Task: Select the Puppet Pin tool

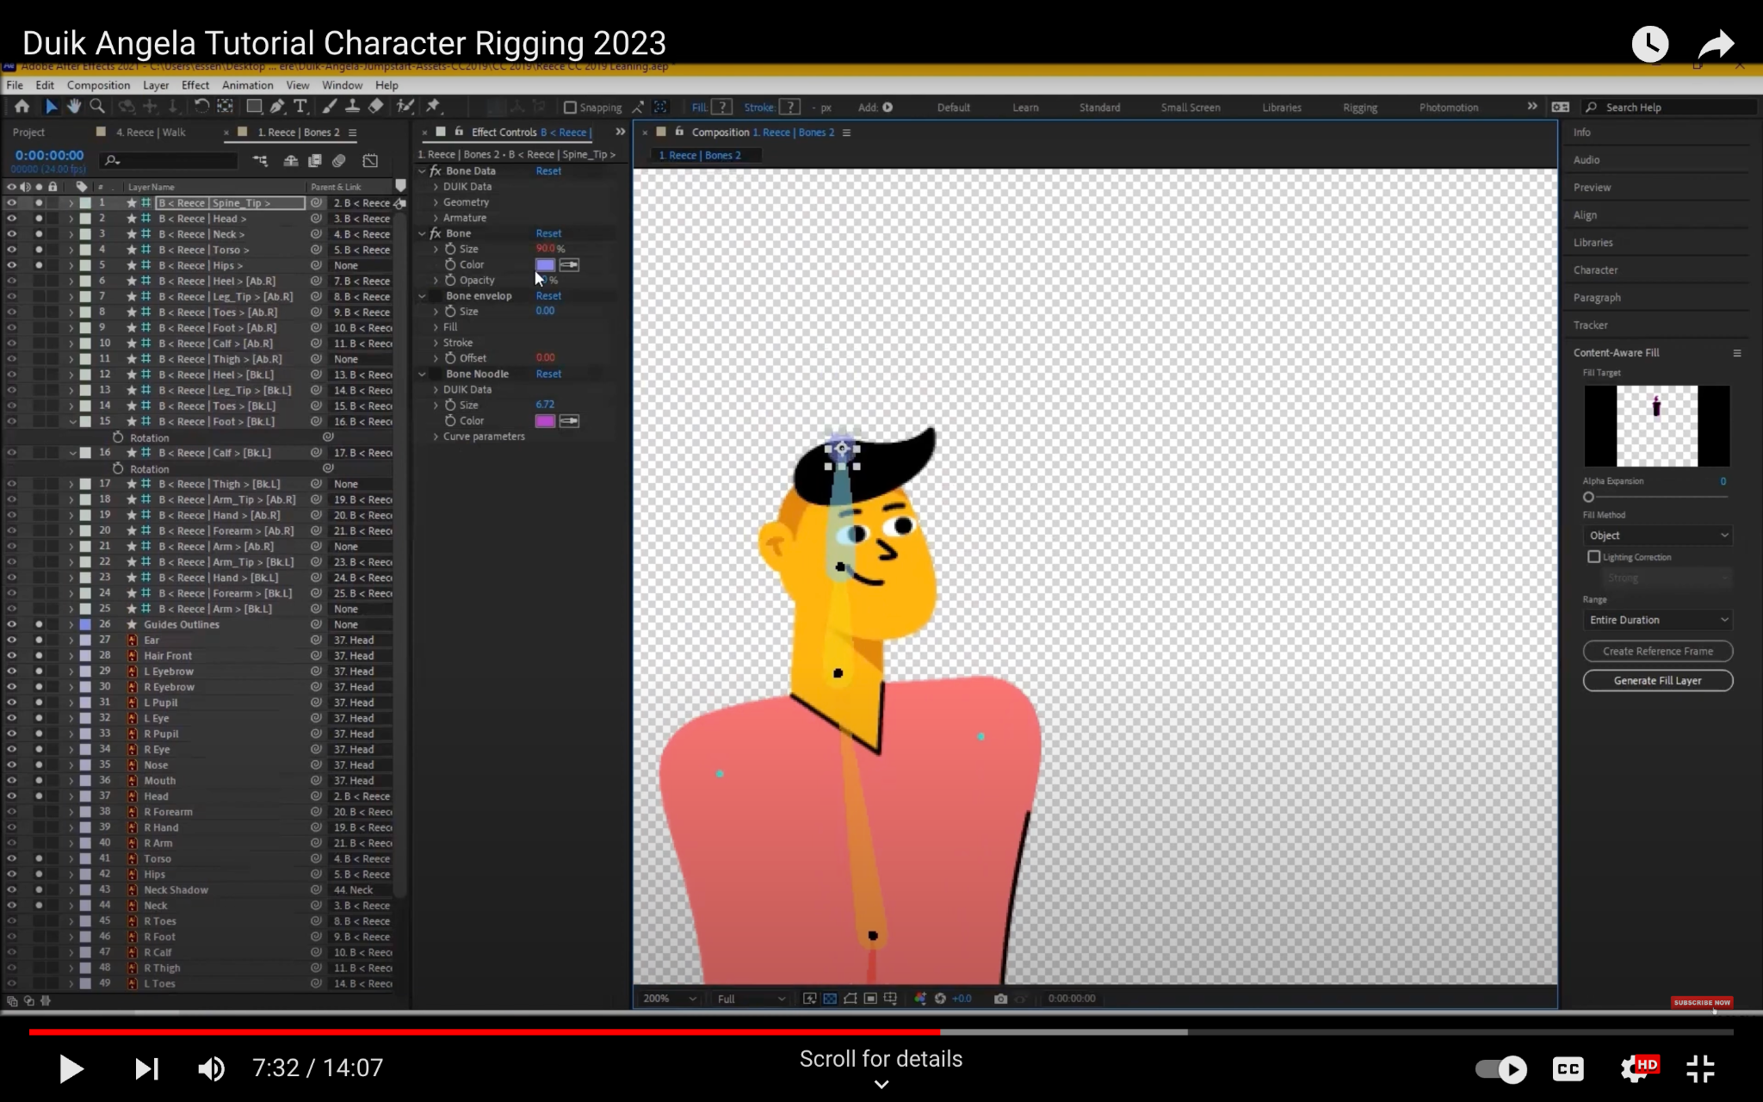Action: tap(433, 107)
